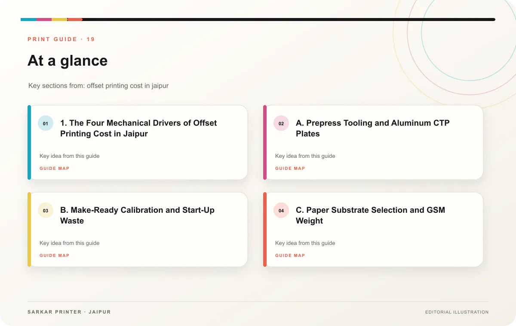Click GUIDE MAP in the Four Mechanical Drivers card

click(55, 169)
